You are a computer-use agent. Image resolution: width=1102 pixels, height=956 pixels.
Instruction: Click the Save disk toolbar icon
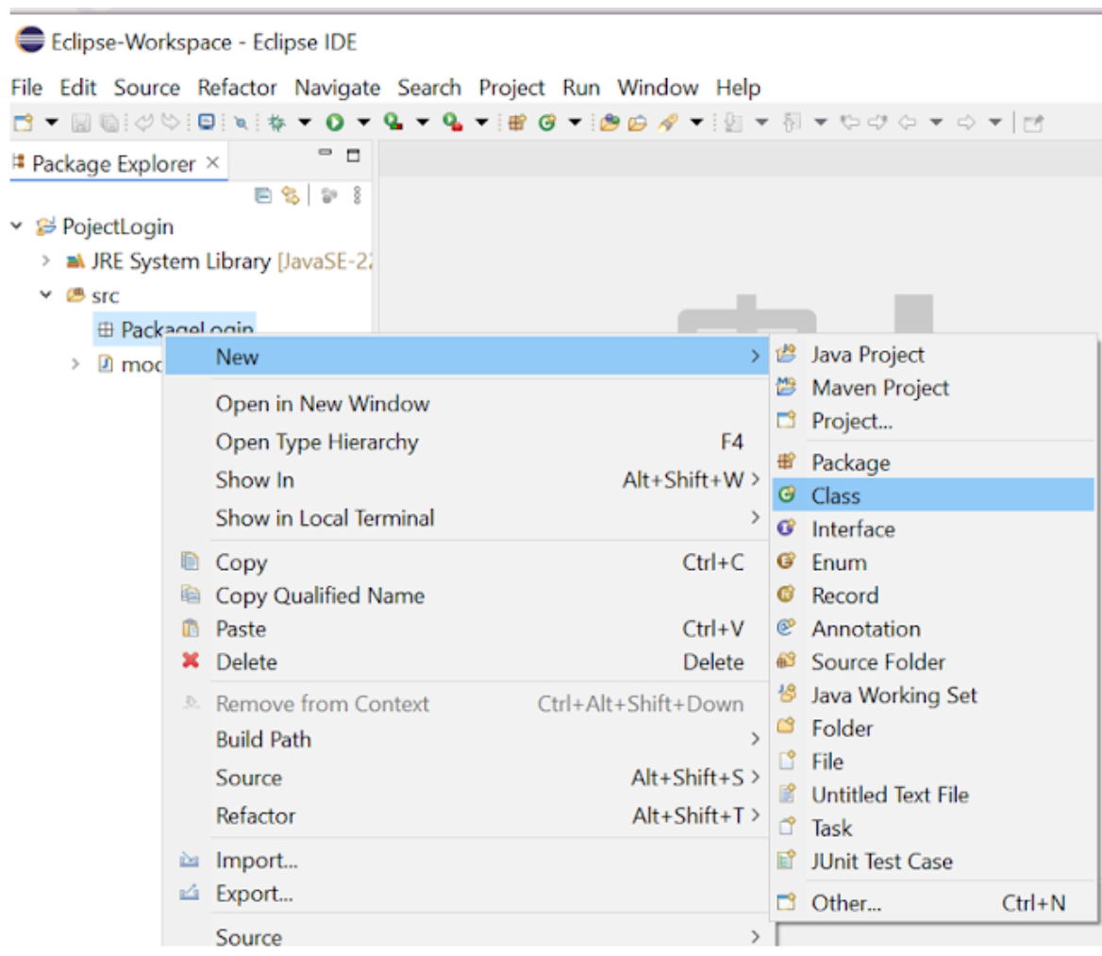(x=81, y=123)
